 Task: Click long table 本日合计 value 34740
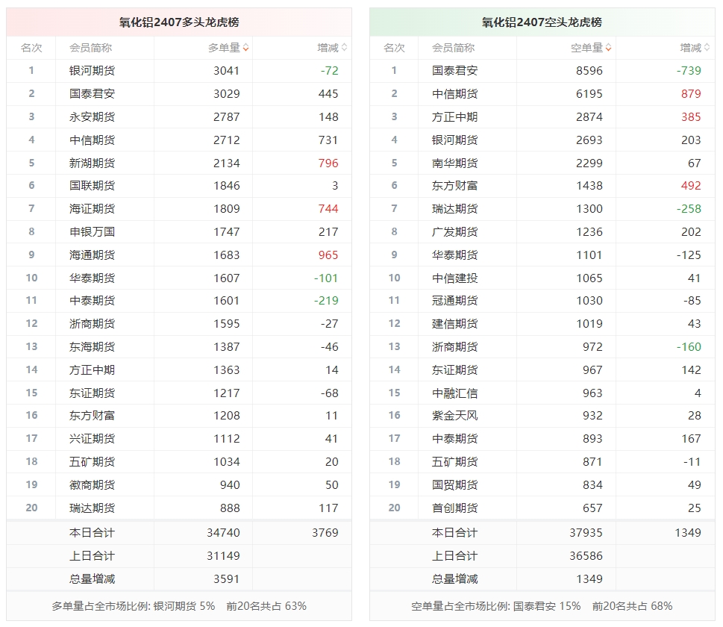pyautogui.click(x=223, y=532)
